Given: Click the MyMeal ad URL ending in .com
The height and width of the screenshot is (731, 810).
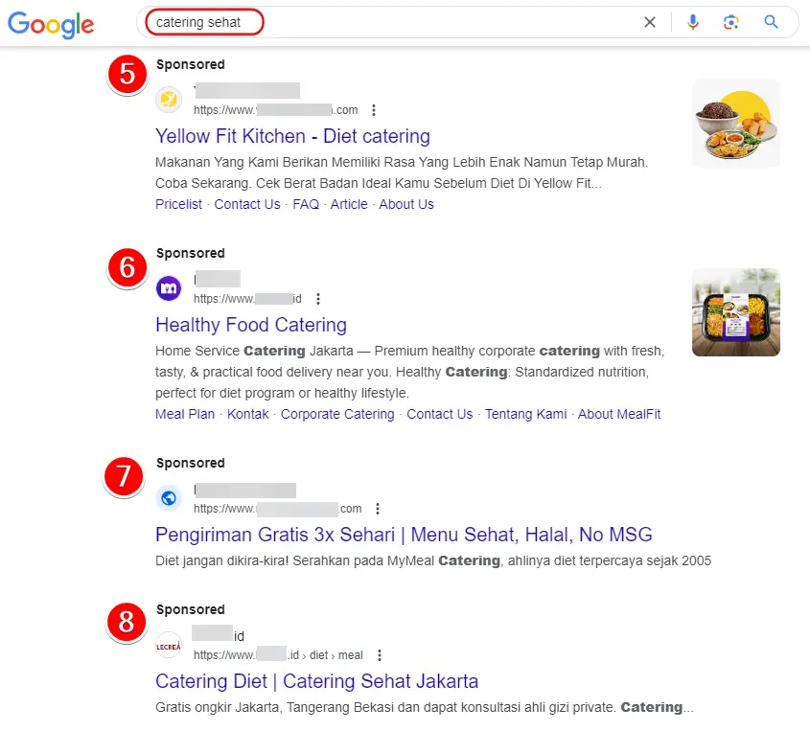Looking at the screenshot, I should 277,509.
